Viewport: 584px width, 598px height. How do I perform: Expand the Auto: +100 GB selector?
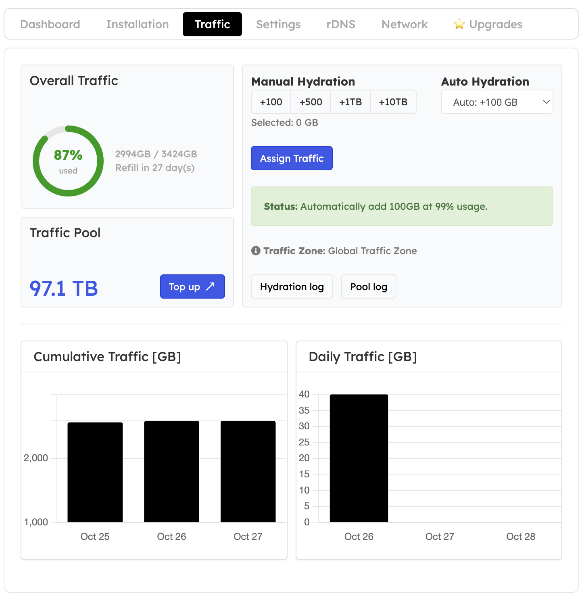(497, 102)
